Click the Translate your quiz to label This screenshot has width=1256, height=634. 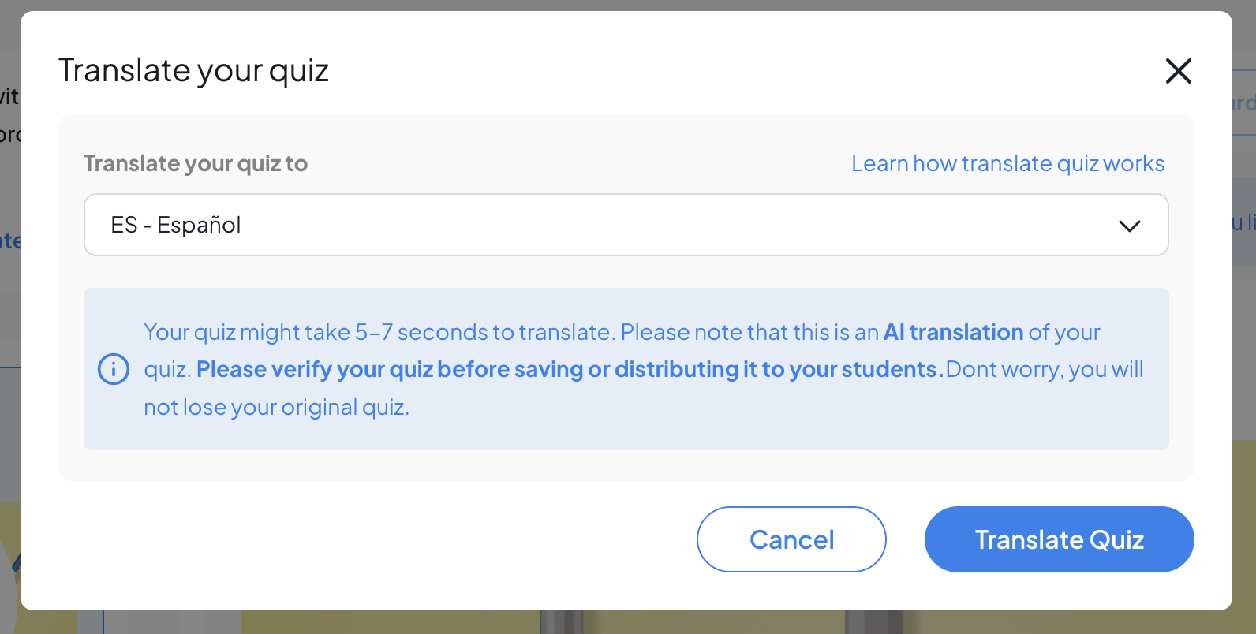coord(196,163)
